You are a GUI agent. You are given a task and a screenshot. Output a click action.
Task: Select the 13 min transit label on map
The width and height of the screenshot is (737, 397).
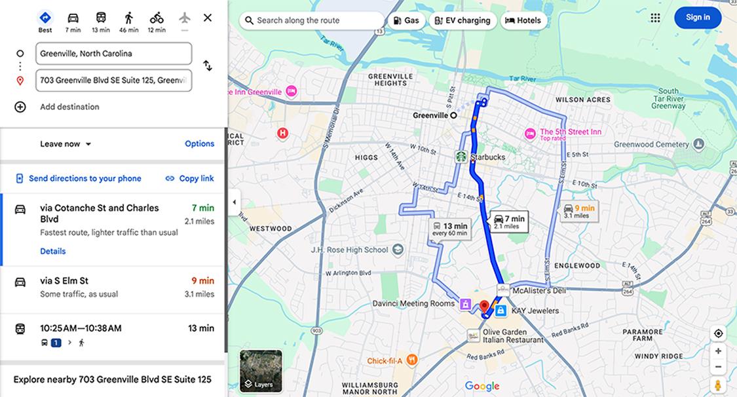[450, 229]
